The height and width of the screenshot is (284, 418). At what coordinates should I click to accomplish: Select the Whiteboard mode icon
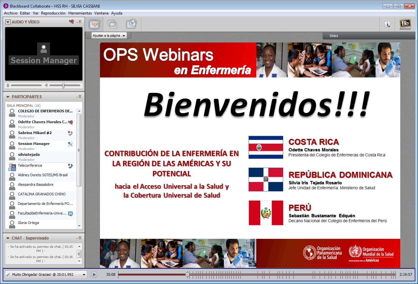pyautogui.click(x=95, y=24)
